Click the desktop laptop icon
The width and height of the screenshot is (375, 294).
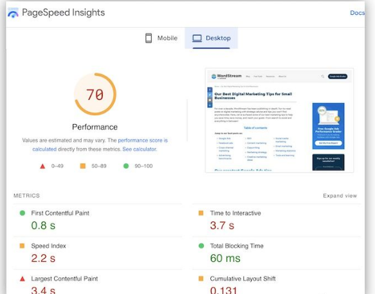click(x=197, y=38)
